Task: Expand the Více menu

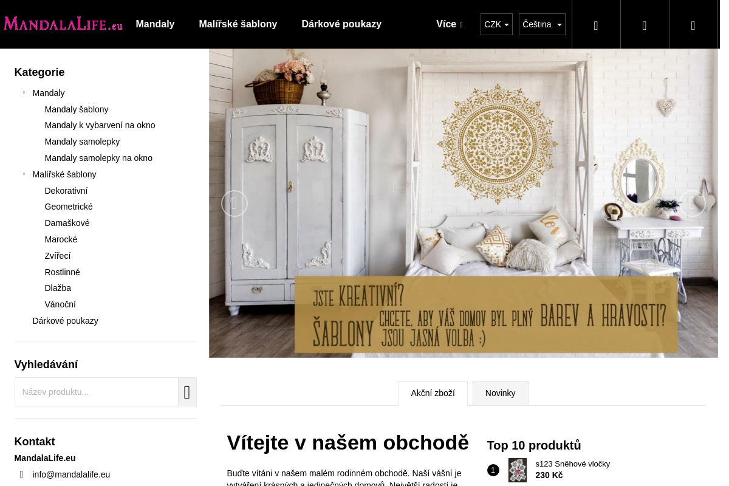Action: (449, 24)
